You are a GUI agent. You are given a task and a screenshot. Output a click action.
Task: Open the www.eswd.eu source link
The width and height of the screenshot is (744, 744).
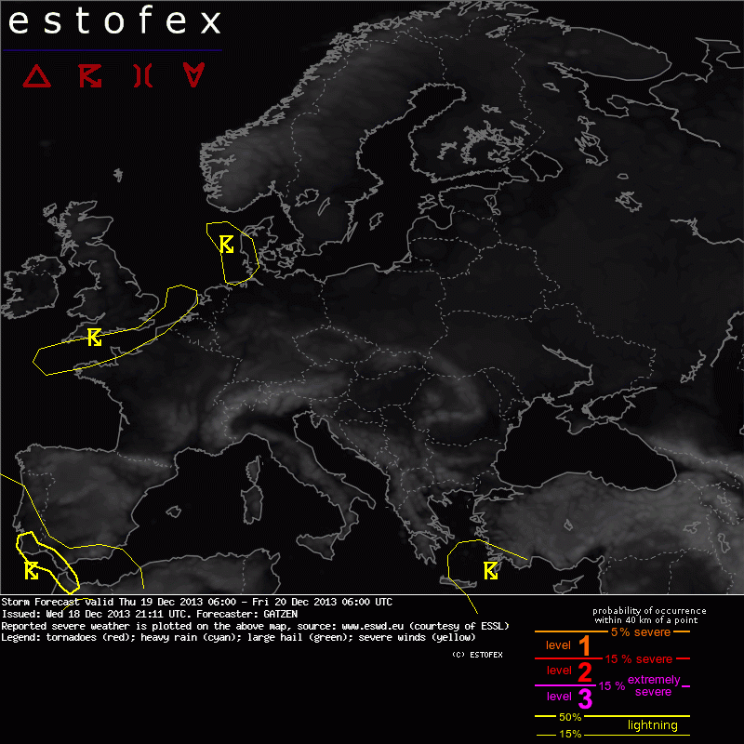373,626
